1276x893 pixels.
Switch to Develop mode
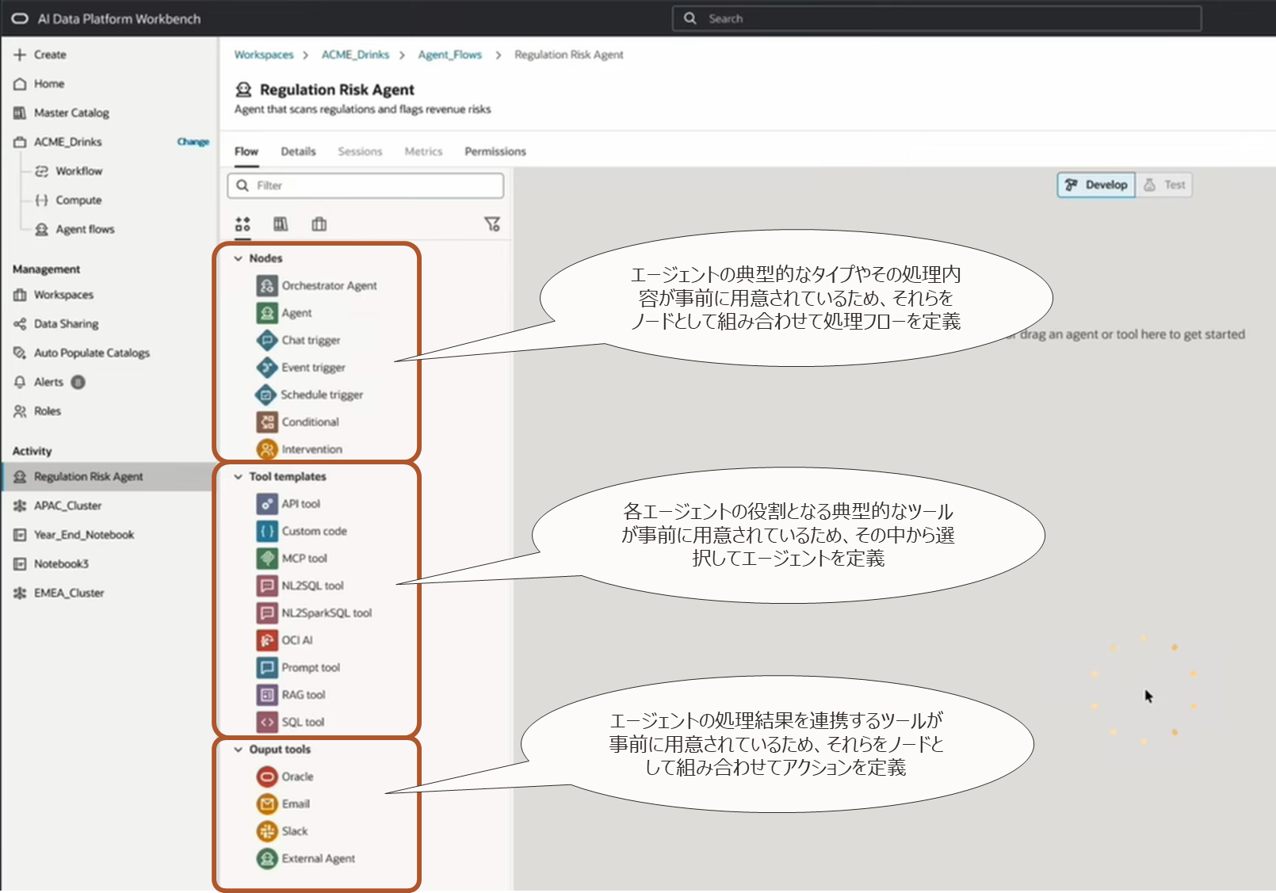[x=1096, y=185]
